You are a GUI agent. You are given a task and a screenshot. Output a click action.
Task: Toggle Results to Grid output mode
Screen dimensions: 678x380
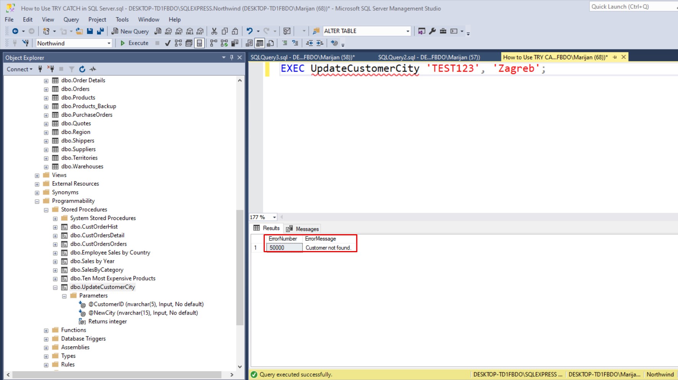pos(260,43)
